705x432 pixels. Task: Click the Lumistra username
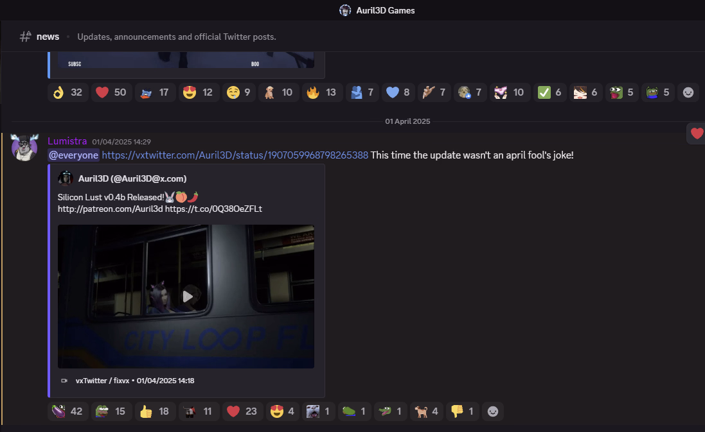tap(67, 141)
